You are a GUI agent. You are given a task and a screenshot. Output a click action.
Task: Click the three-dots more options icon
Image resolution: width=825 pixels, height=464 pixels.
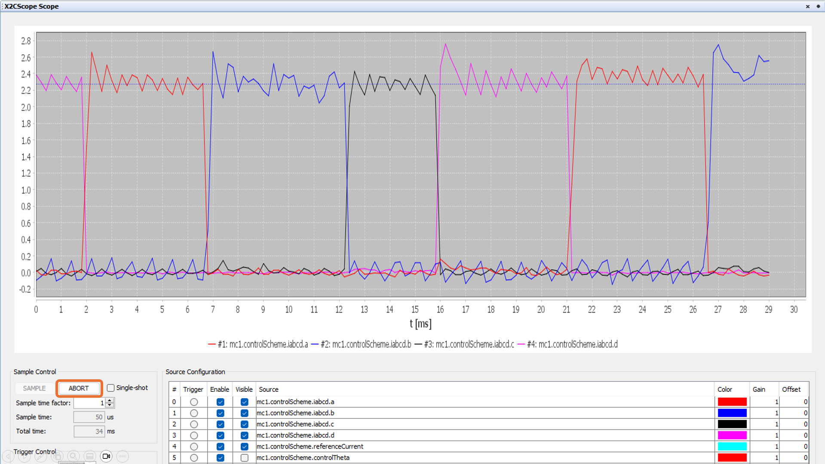pyautogui.click(x=123, y=456)
